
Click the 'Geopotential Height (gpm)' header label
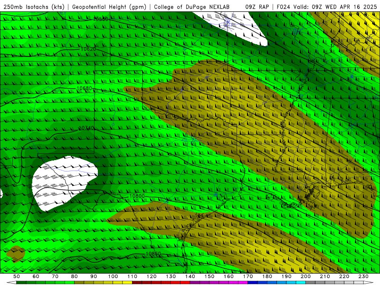tap(109, 7)
